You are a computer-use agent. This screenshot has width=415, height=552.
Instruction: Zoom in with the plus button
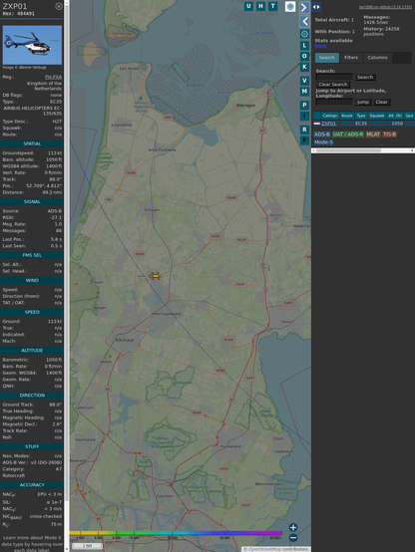[x=293, y=527]
